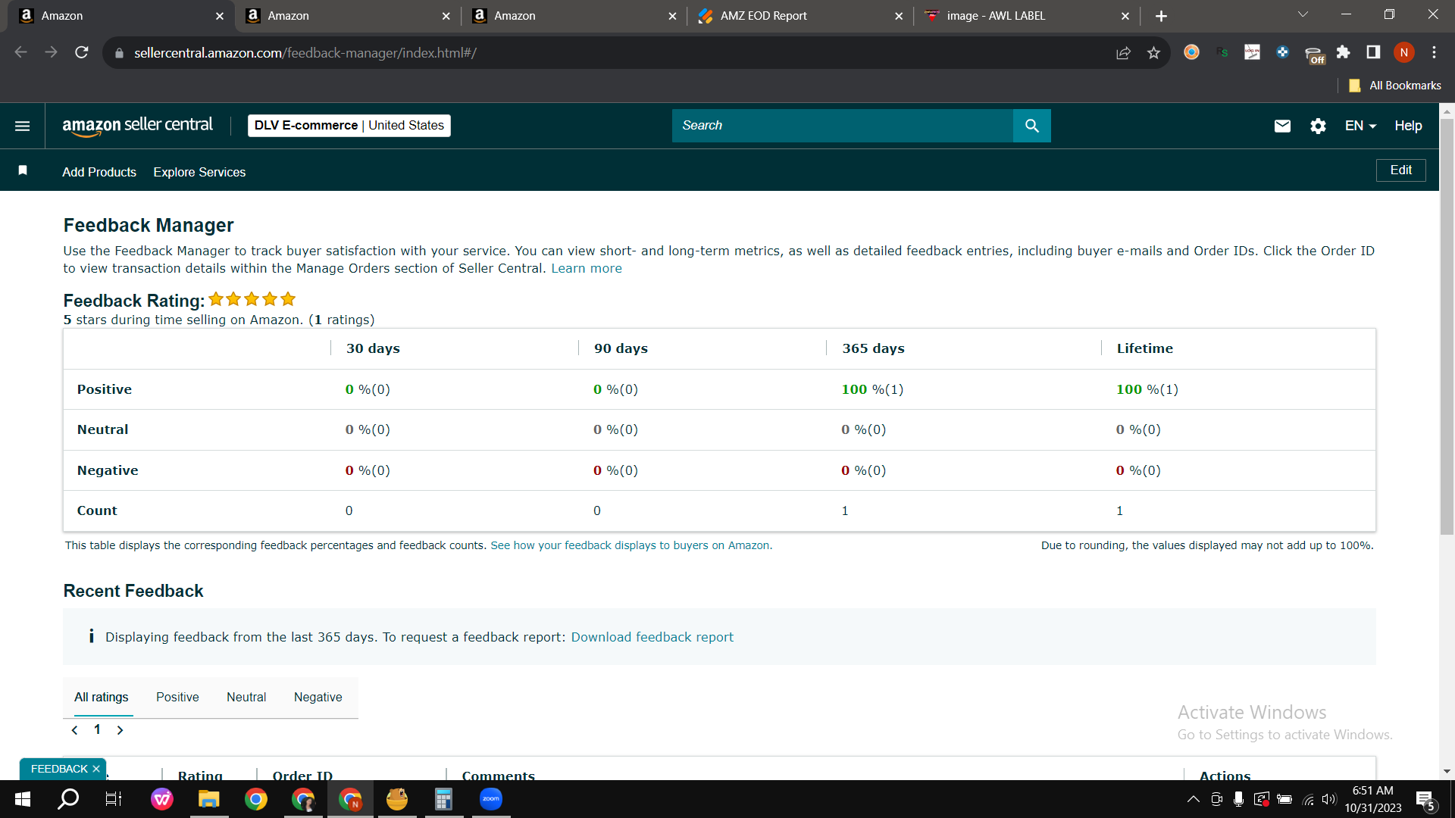Screen dimensions: 1455x818
Task: Switch to the AMZ EOD Report tab
Action: click(x=800, y=16)
